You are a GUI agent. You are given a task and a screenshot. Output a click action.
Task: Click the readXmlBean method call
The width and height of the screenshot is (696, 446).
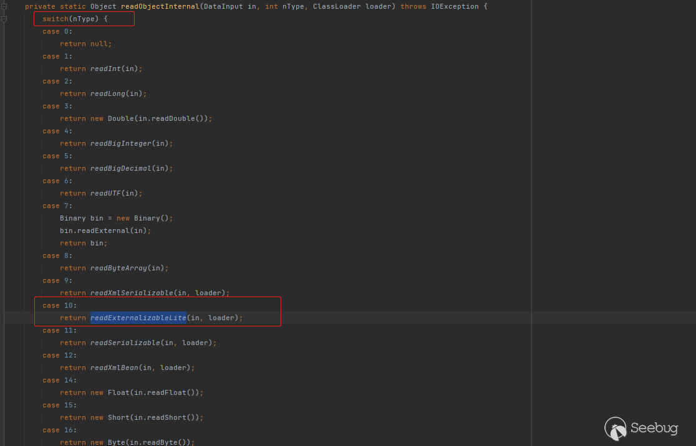coord(114,368)
